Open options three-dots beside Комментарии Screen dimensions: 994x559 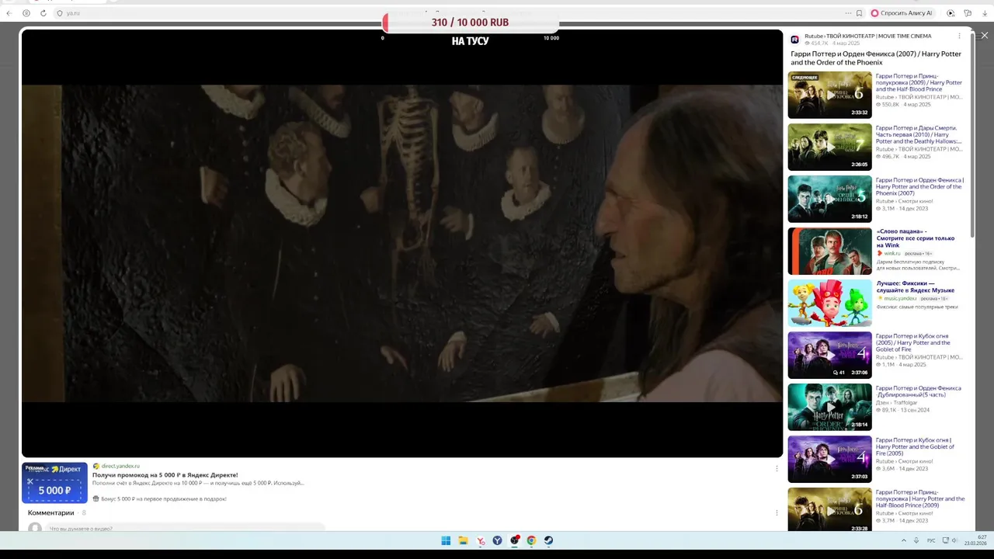pyautogui.click(x=776, y=512)
